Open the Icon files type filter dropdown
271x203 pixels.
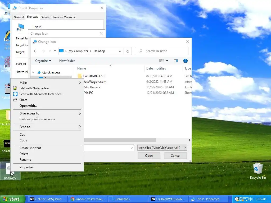pos(162,148)
